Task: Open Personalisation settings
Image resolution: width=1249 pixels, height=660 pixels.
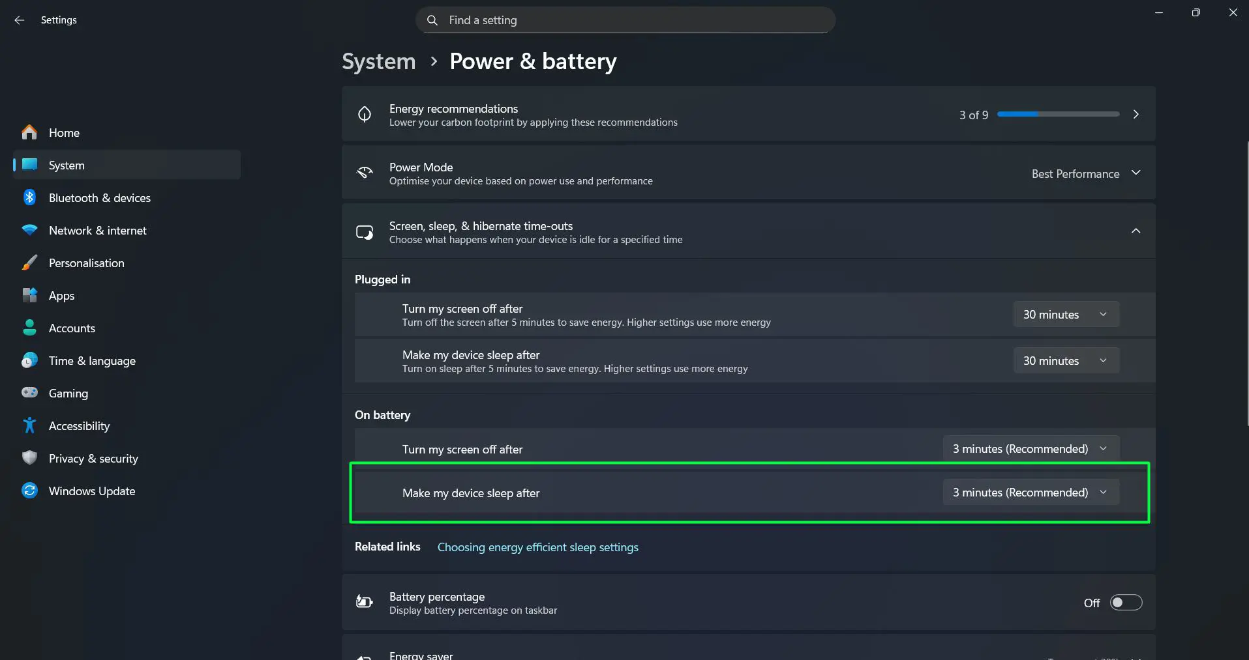Action: pyautogui.click(x=87, y=263)
